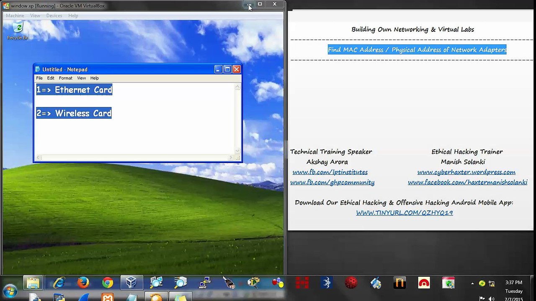
Task: Follow the www.fb.com/lptinstitutes link
Action: pyautogui.click(x=330, y=172)
